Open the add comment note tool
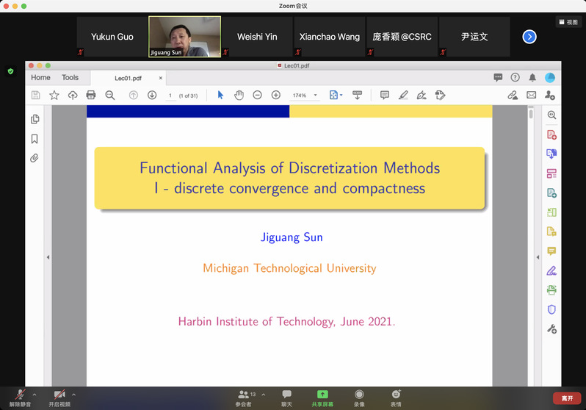 pyautogui.click(x=384, y=95)
